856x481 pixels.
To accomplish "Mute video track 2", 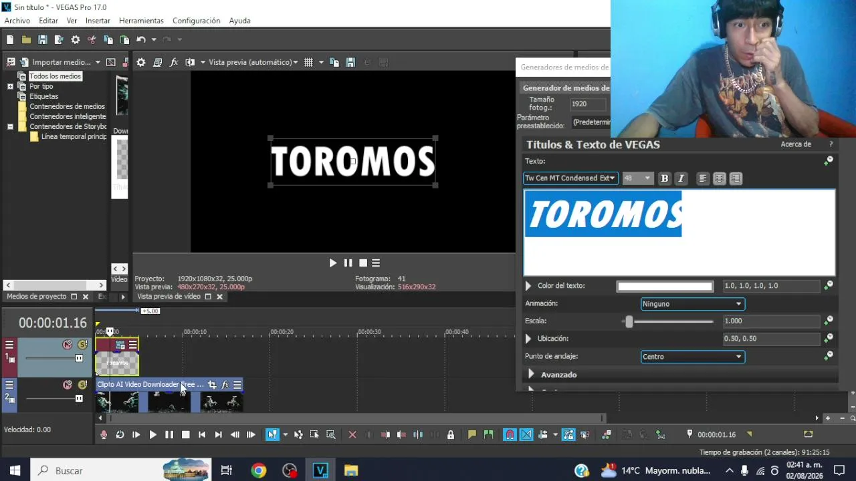I will pos(68,385).
